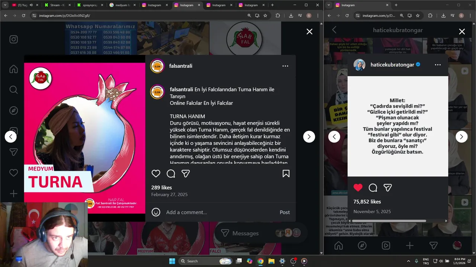Screen dimensions: 476x267
Task: Show hidden icons in system tray
Action: (409, 261)
